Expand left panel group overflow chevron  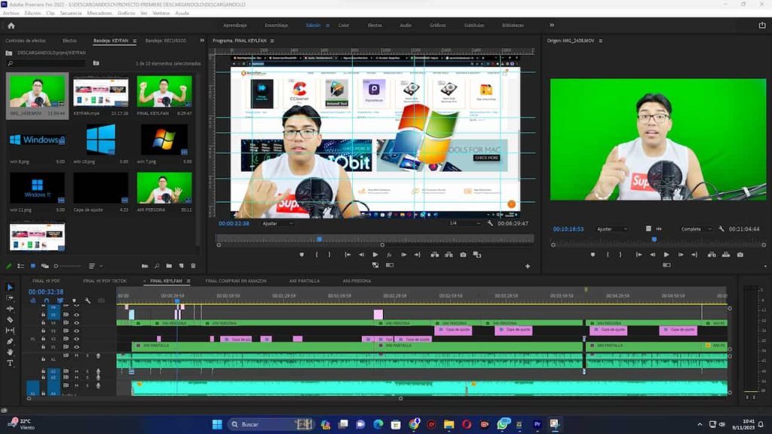pos(202,41)
